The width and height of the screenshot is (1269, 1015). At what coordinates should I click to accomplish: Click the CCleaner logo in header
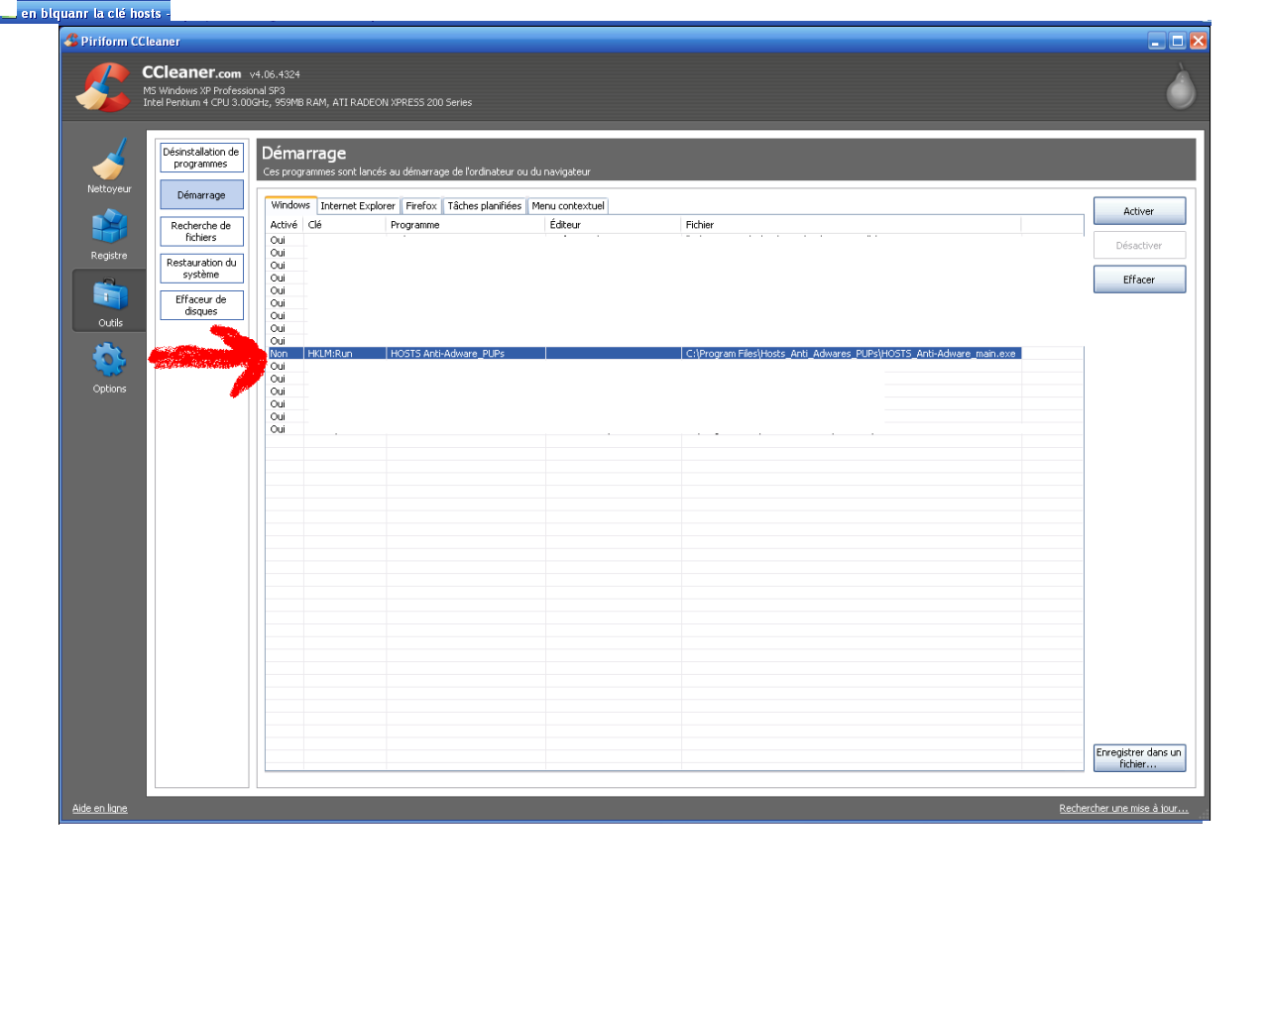pos(104,87)
